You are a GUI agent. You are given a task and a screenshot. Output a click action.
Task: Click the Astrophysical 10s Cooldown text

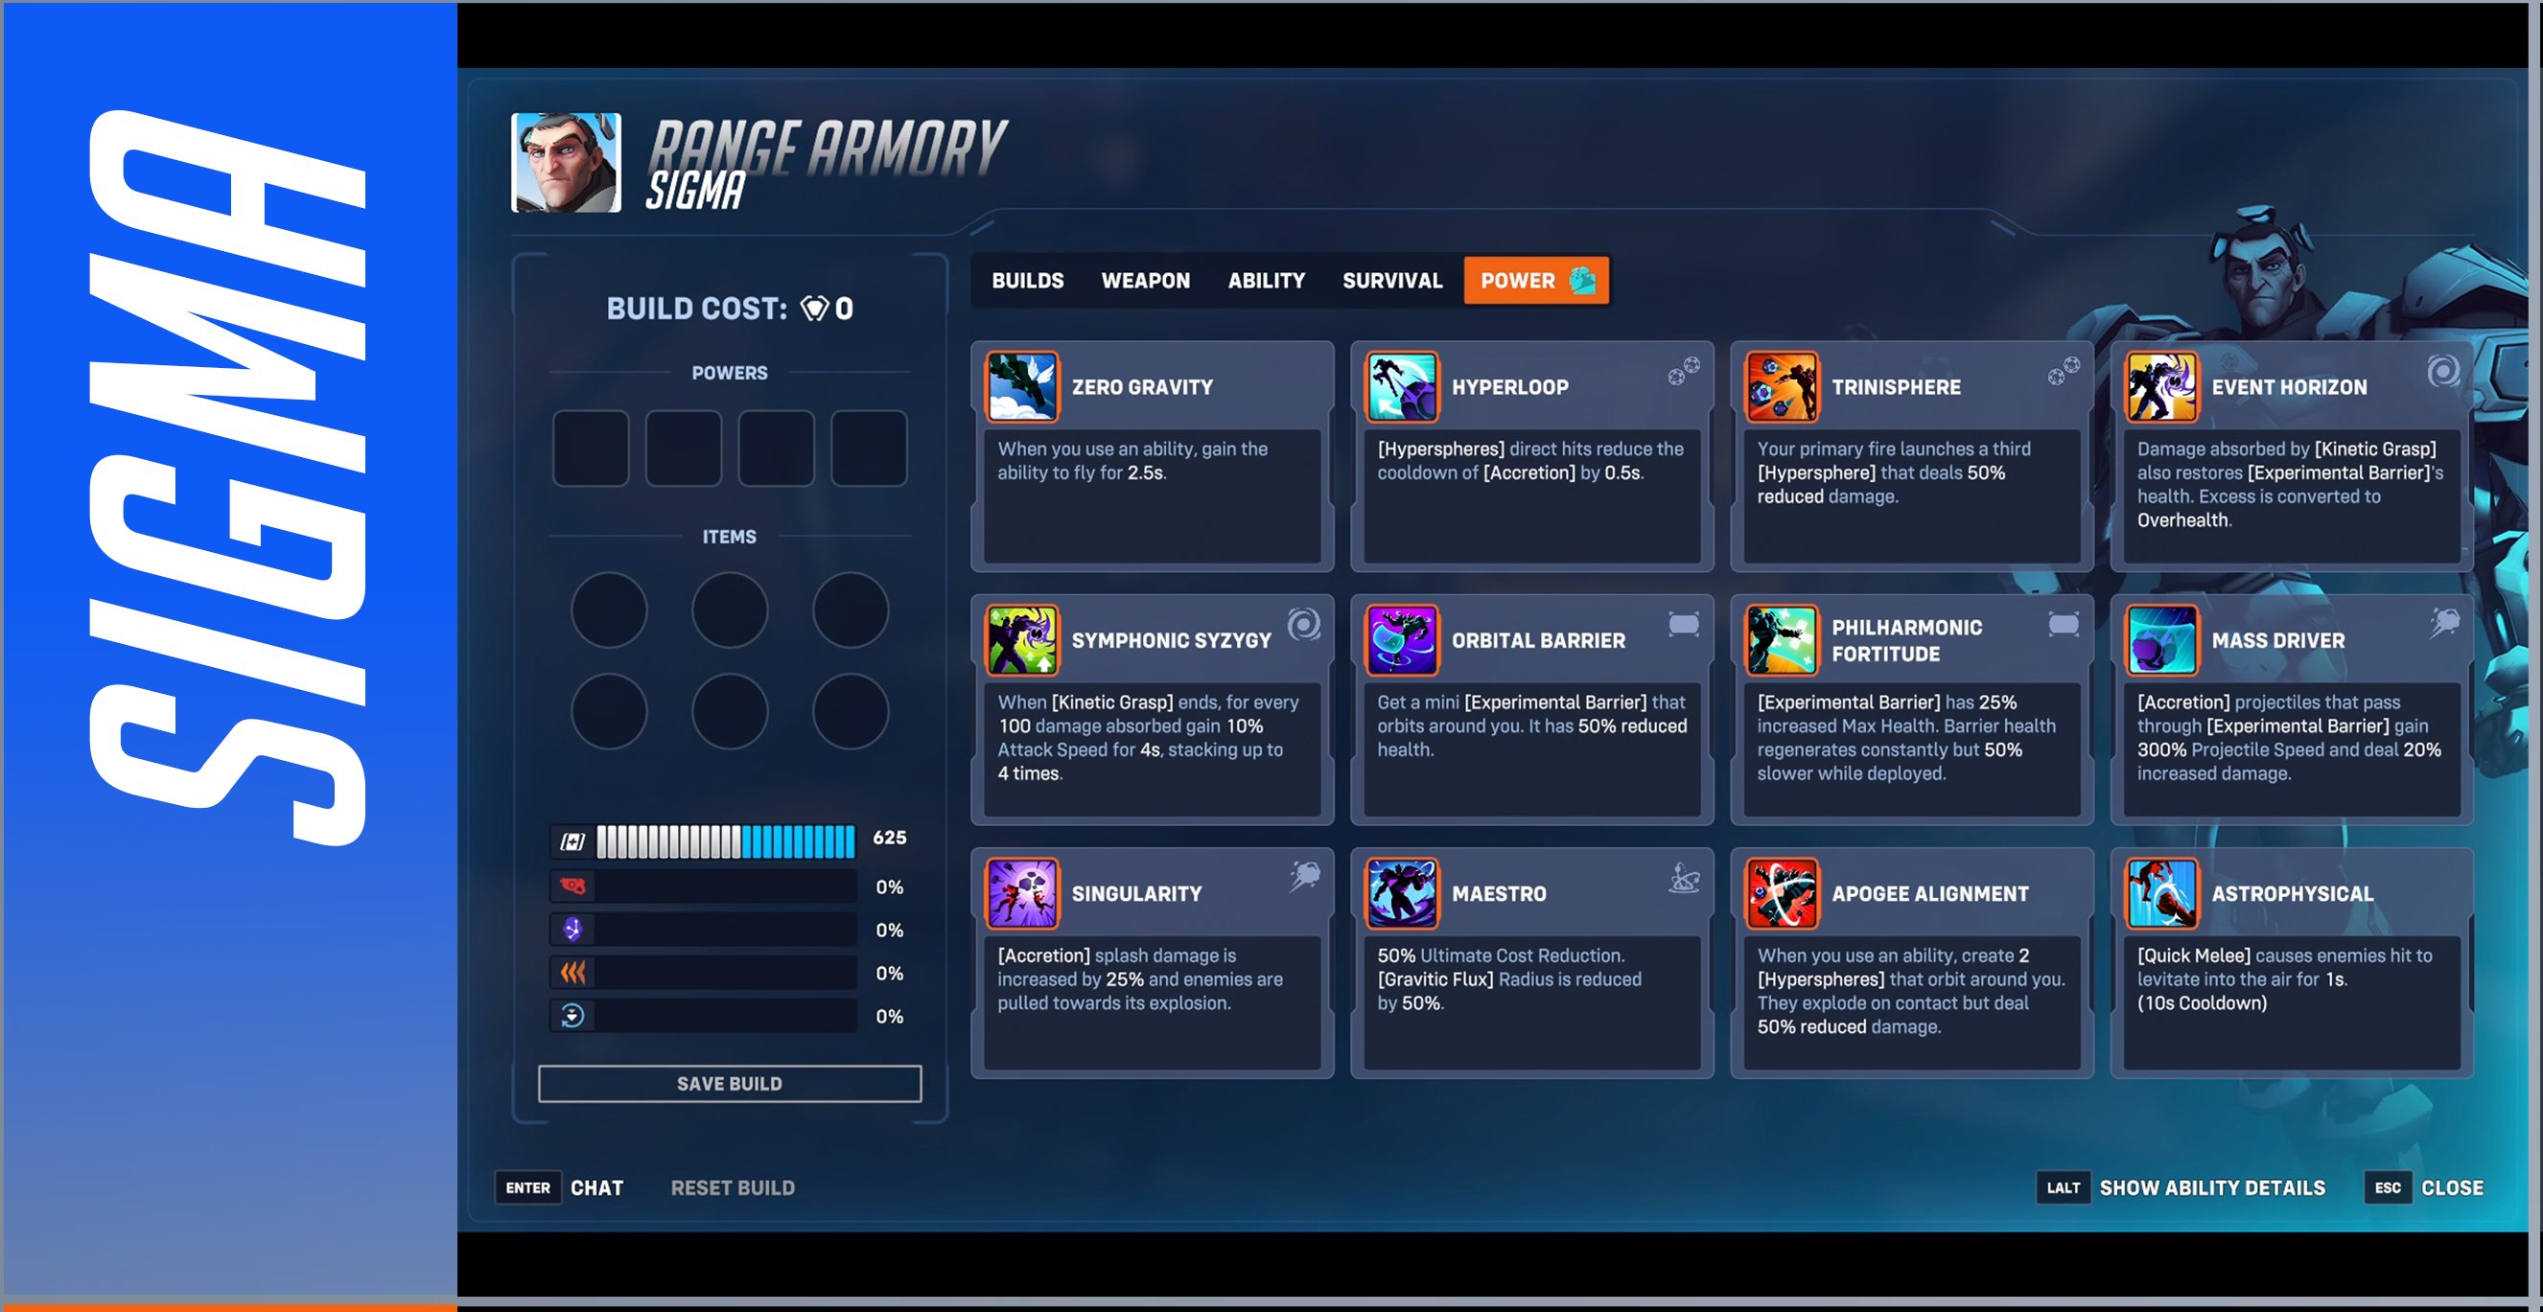click(2202, 1003)
